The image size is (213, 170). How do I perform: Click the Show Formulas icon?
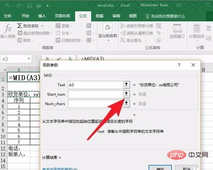click(x=158, y=26)
